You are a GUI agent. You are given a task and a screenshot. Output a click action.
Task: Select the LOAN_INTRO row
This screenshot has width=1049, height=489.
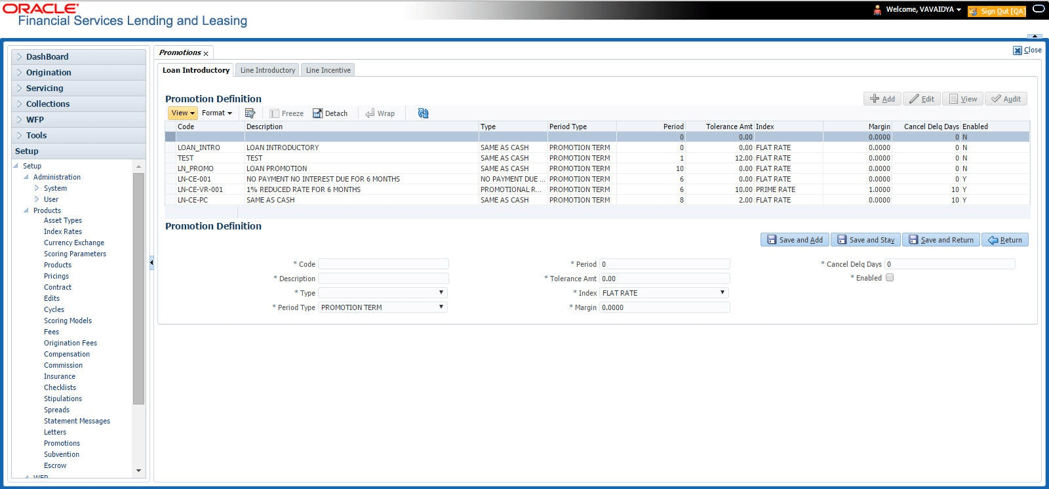click(597, 147)
